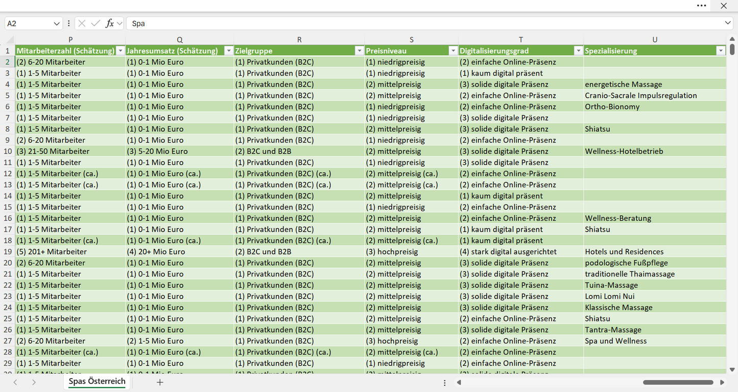Go to the next sheet with right arrow
This screenshot has height=392, width=738.
[34, 382]
